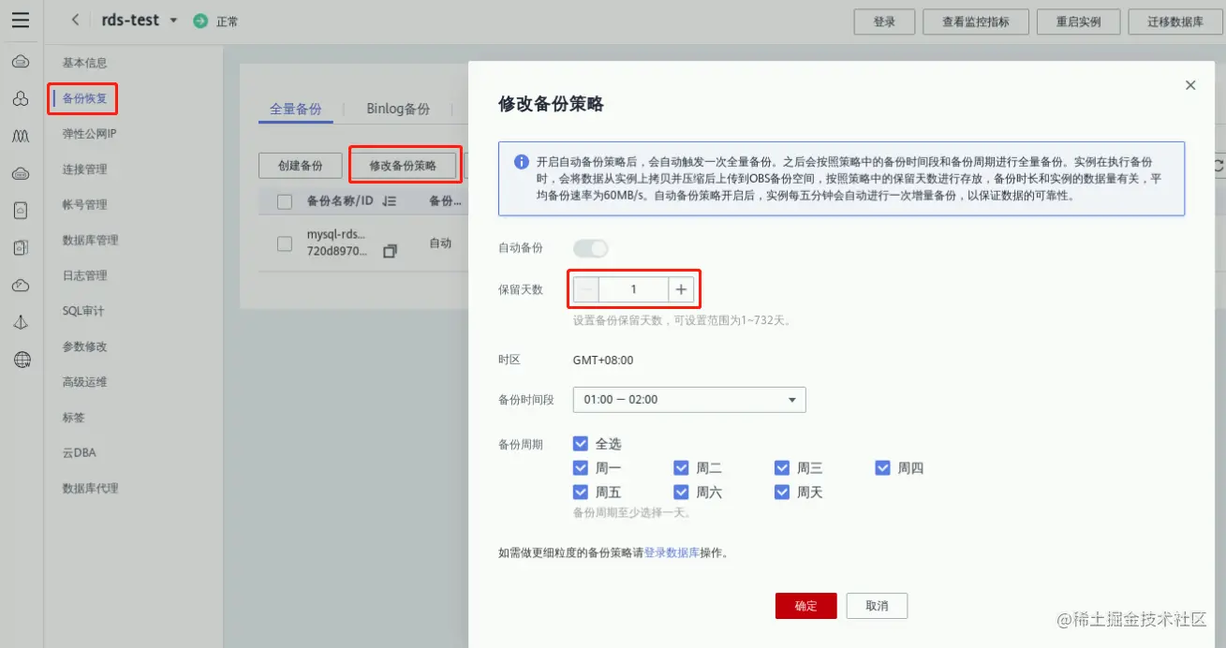The height and width of the screenshot is (648, 1226).
Task: Open the hamburger main menu
Action: (21, 20)
